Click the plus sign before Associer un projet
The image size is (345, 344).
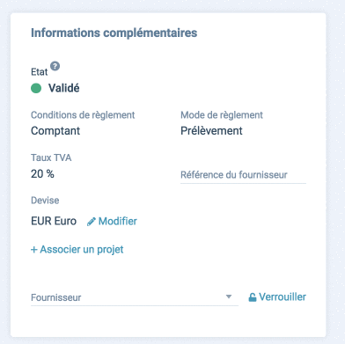pyautogui.click(x=34, y=250)
